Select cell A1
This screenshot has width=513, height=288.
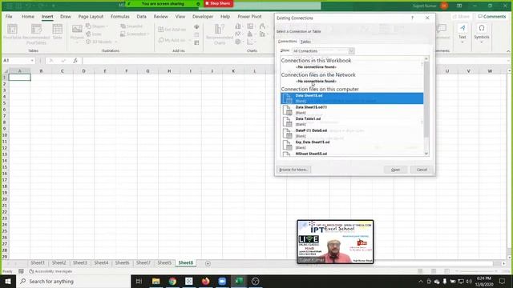[19, 78]
